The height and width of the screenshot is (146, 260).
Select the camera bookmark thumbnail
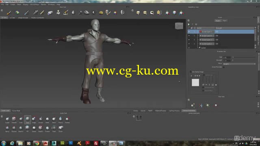[x=139, y=118]
